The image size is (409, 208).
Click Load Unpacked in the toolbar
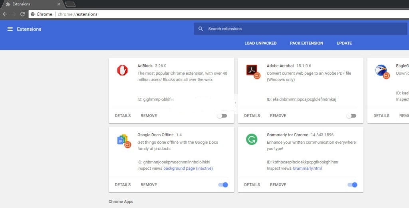coord(260,43)
